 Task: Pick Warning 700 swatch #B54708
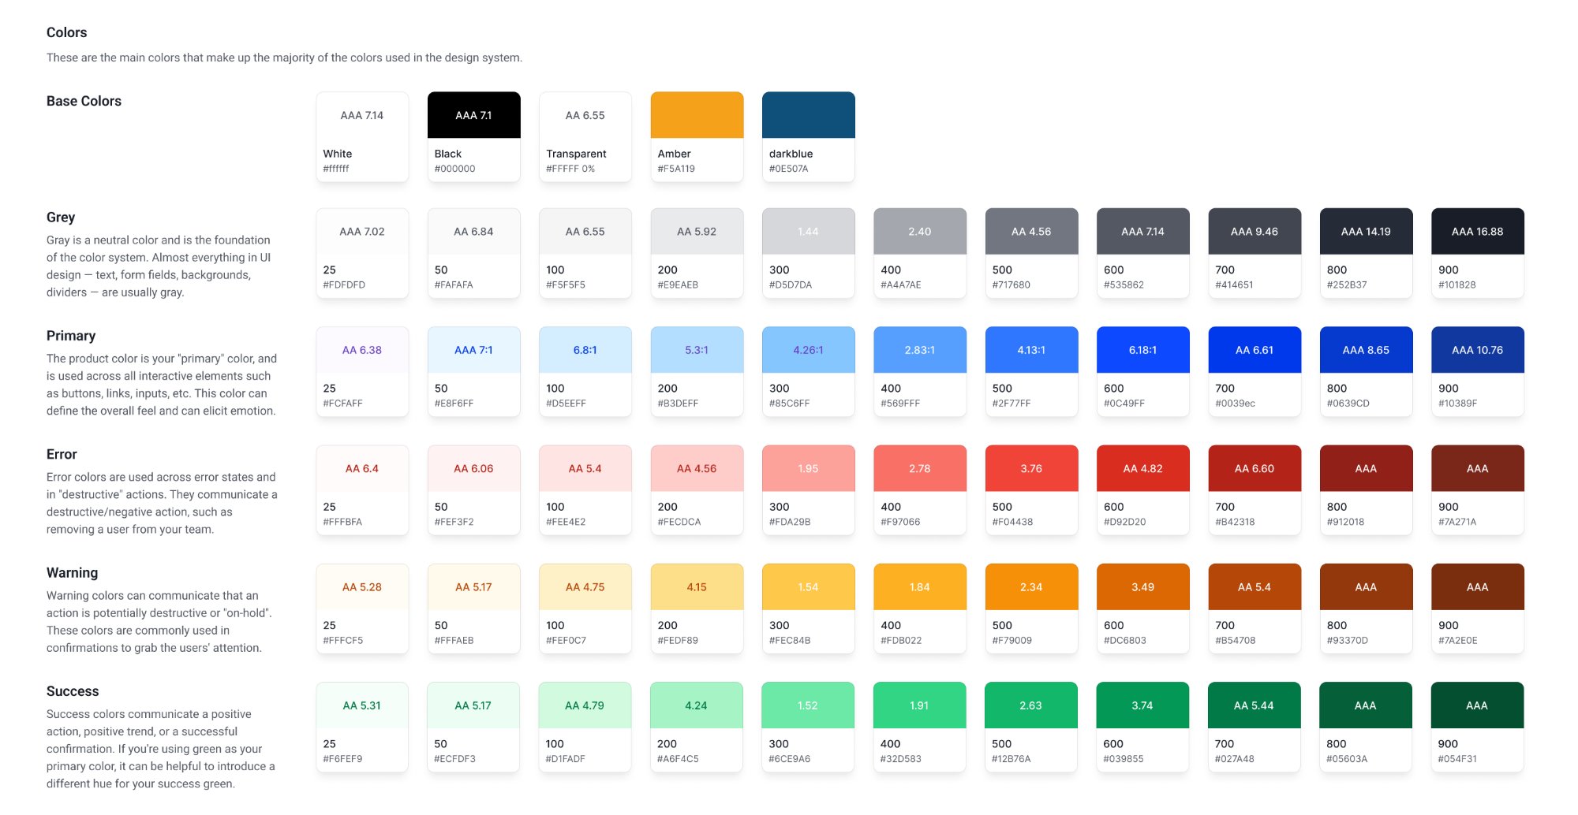tap(1254, 587)
